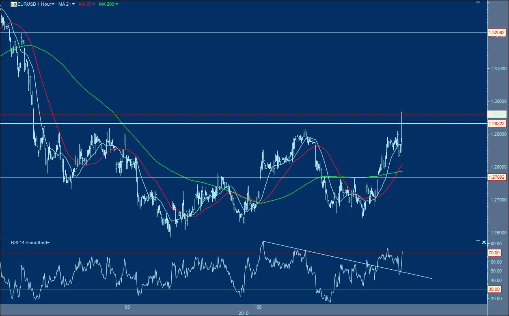Click the 30.00 oversold level label
Viewport: 509px width, 316px height.
coord(495,289)
